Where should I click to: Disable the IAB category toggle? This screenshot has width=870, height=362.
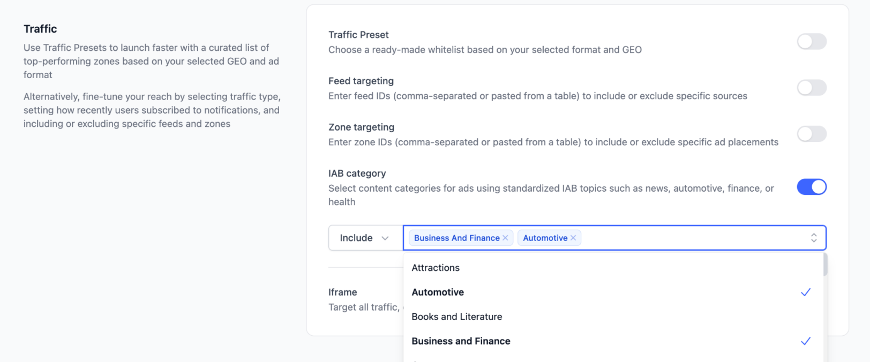[x=811, y=187]
